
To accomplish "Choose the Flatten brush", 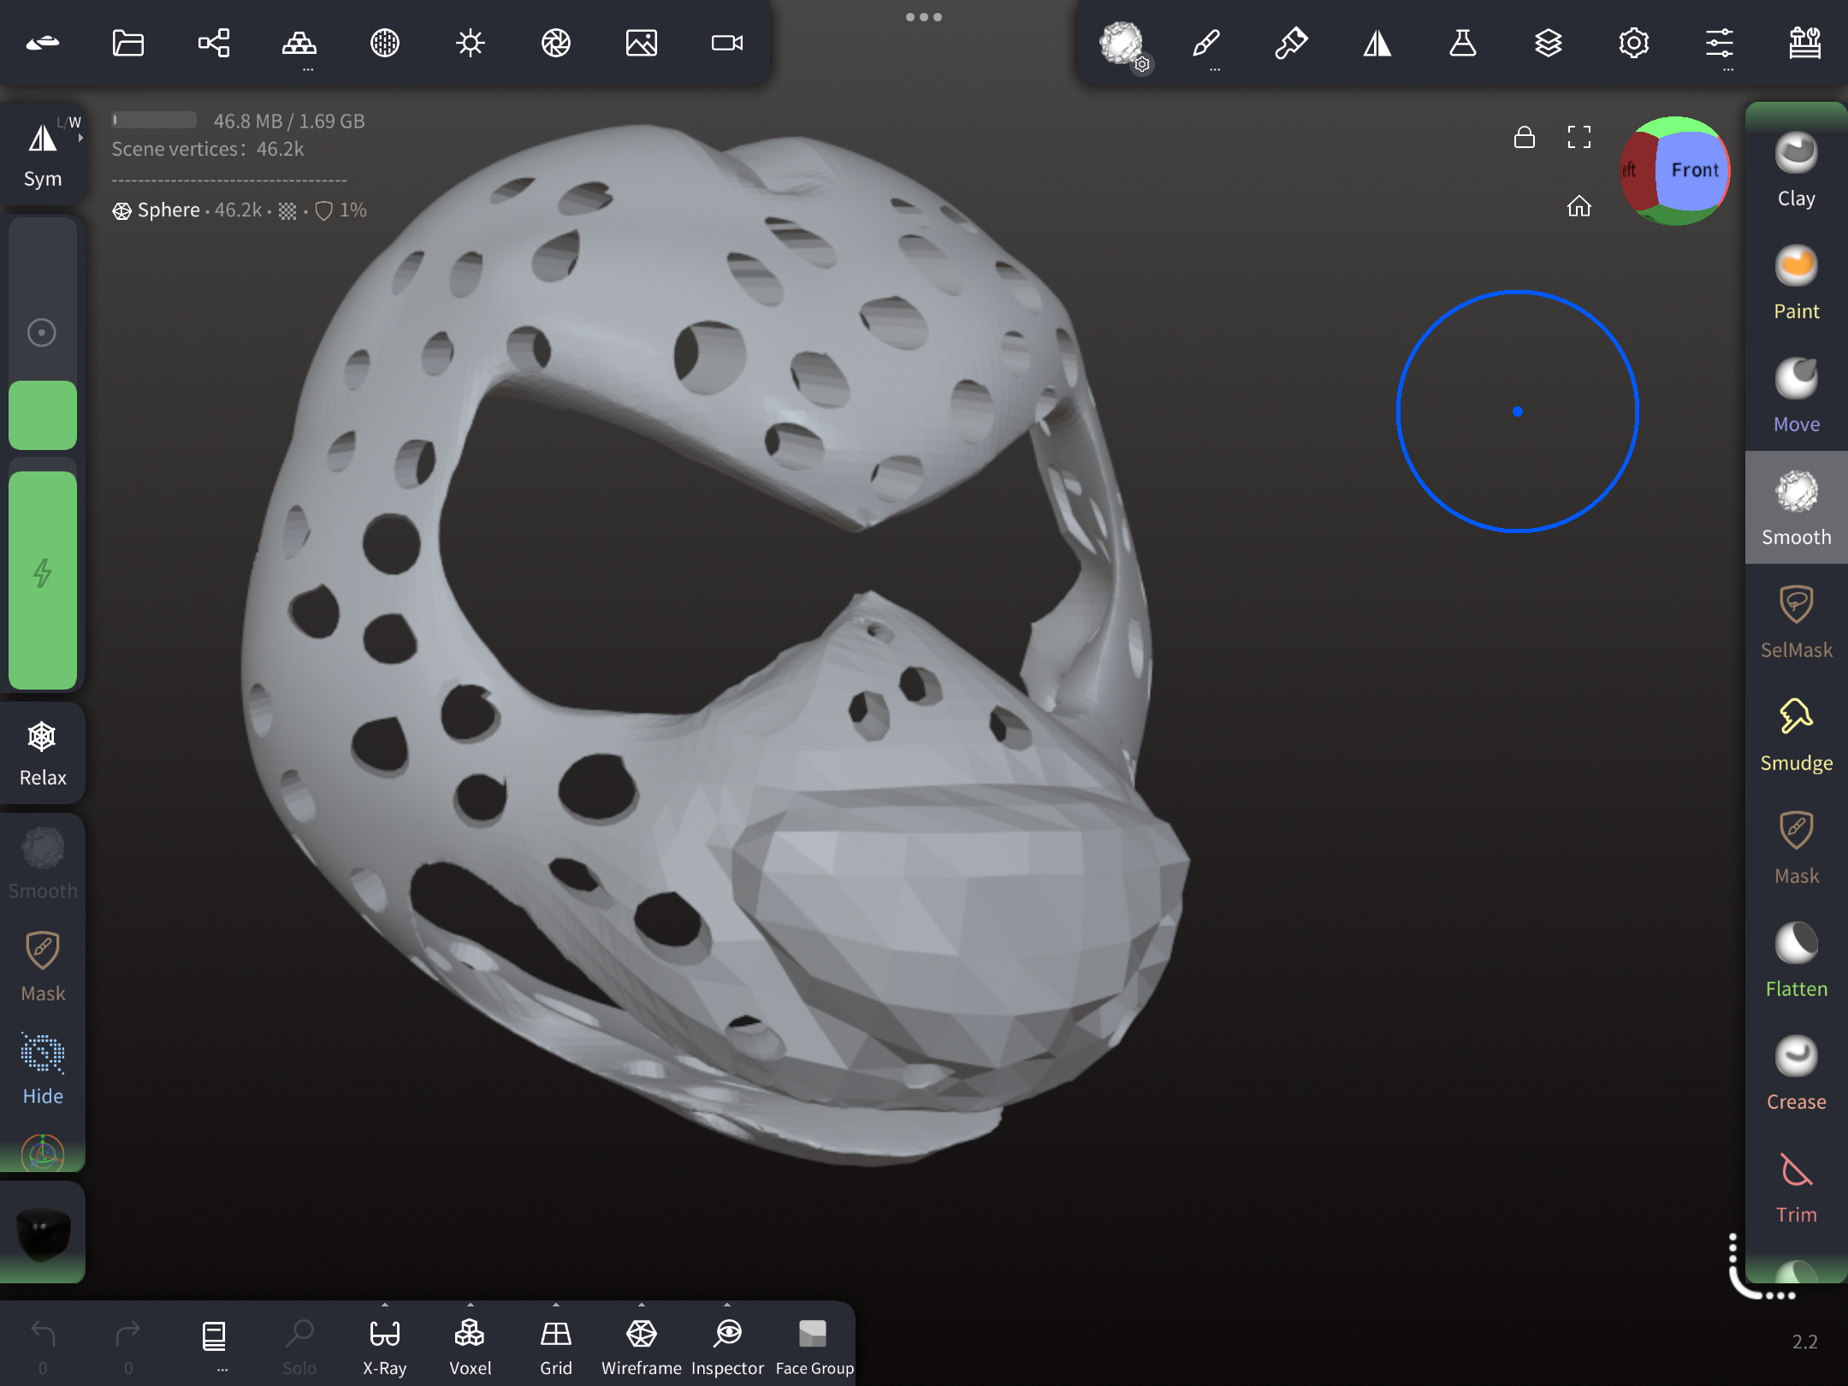I will tap(1796, 960).
